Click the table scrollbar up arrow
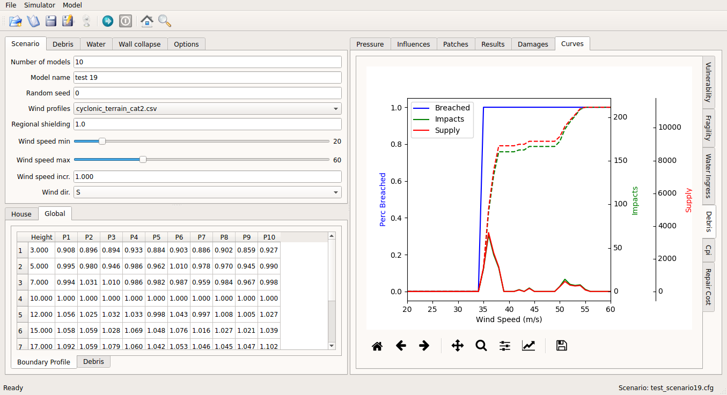 click(x=332, y=235)
